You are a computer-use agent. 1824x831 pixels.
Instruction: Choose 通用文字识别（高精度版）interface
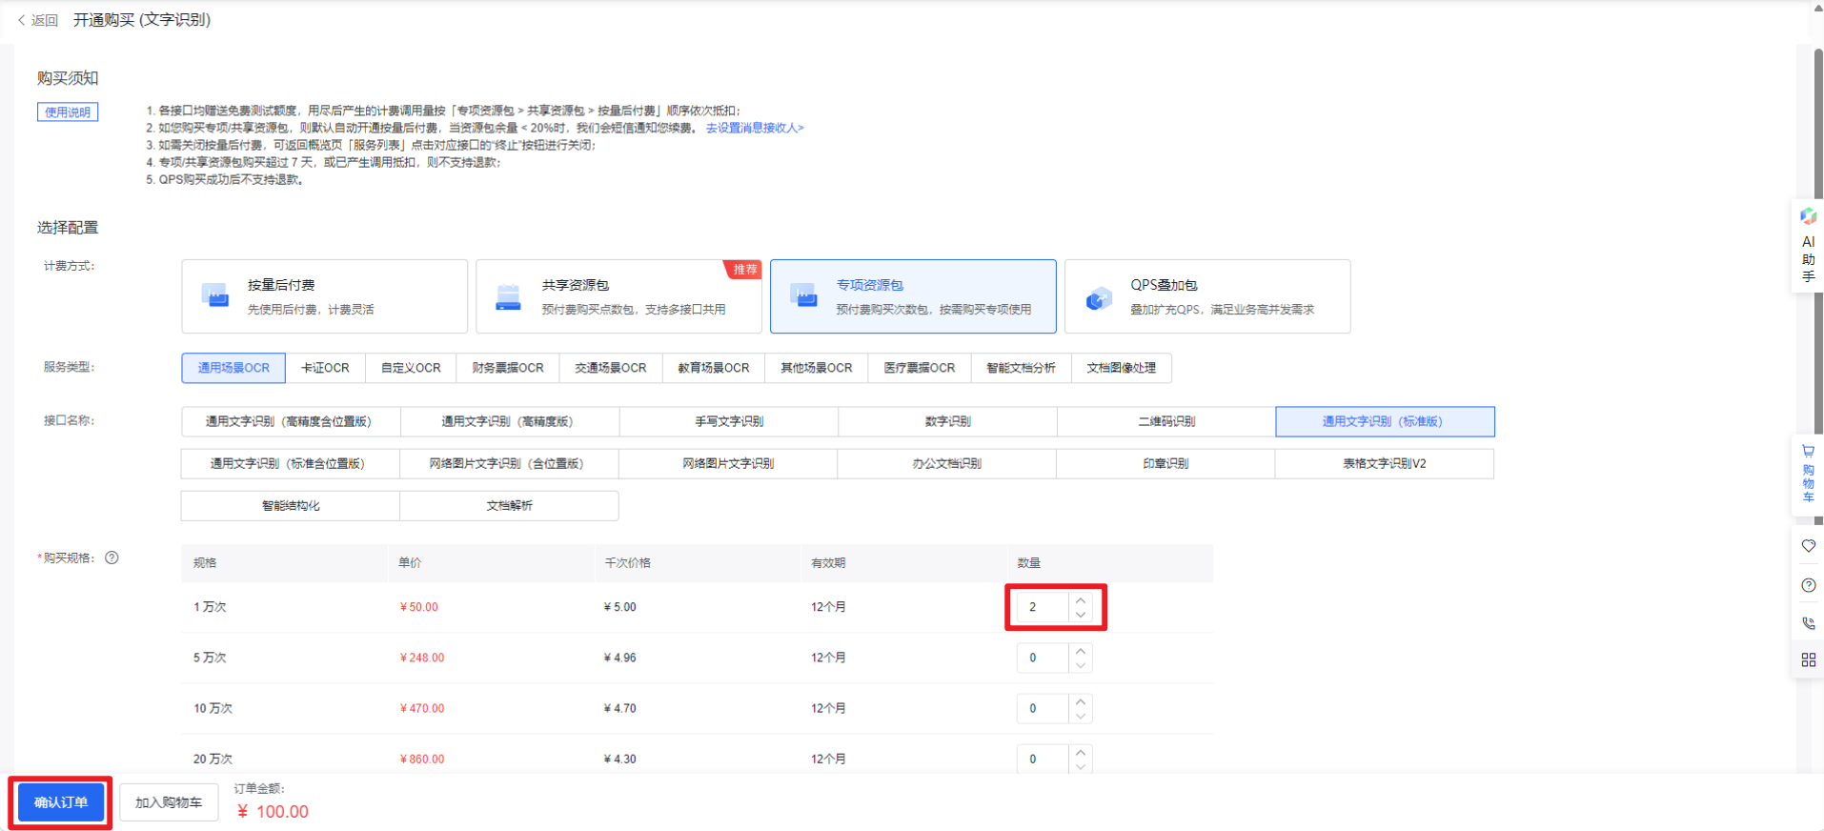click(x=510, y=421)
